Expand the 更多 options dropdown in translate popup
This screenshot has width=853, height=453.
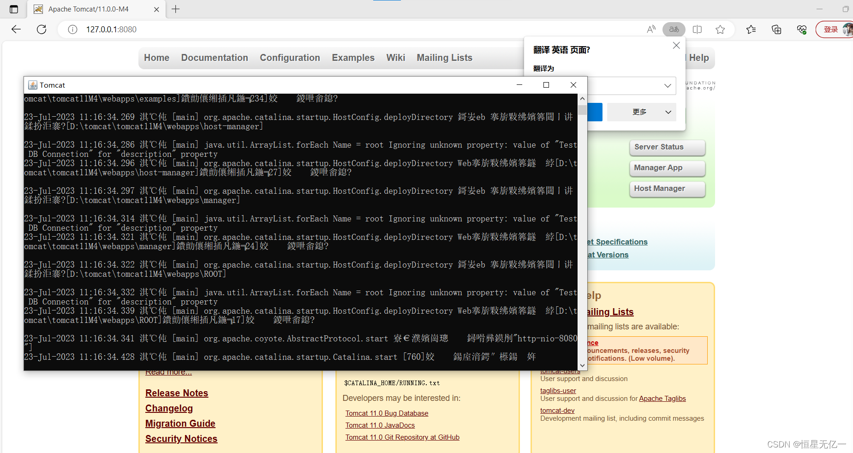click(641, 112)
